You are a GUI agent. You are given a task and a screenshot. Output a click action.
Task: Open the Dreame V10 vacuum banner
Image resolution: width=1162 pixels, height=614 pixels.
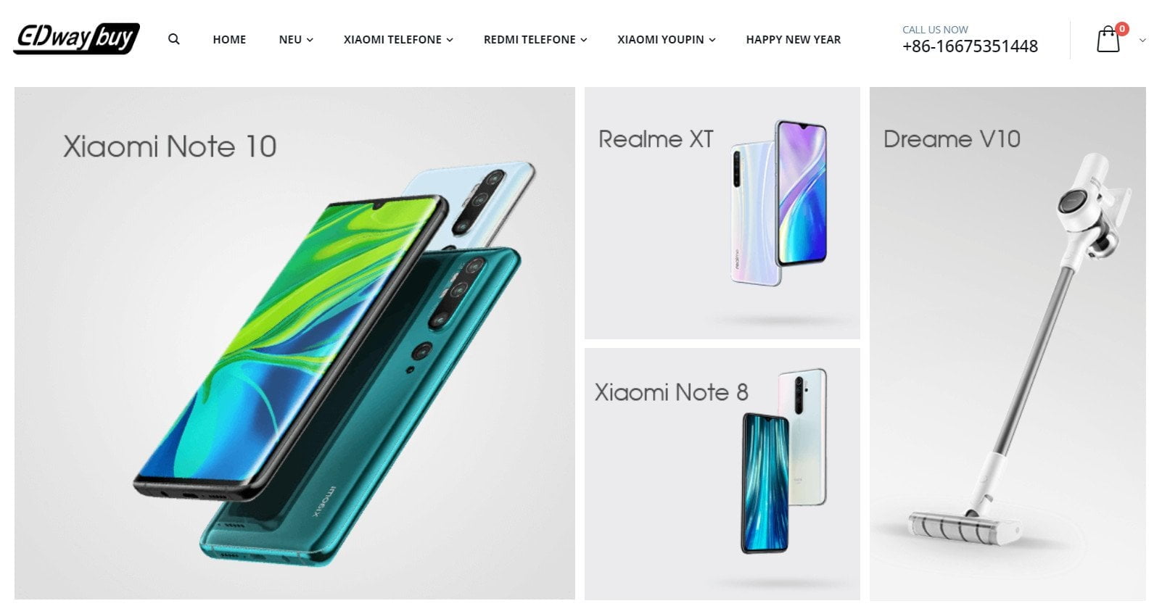1008,344
